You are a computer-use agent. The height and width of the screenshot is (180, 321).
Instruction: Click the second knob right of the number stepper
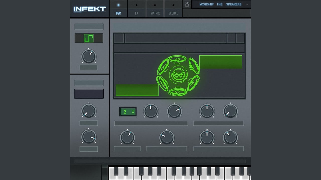click(x=175, y=111)
